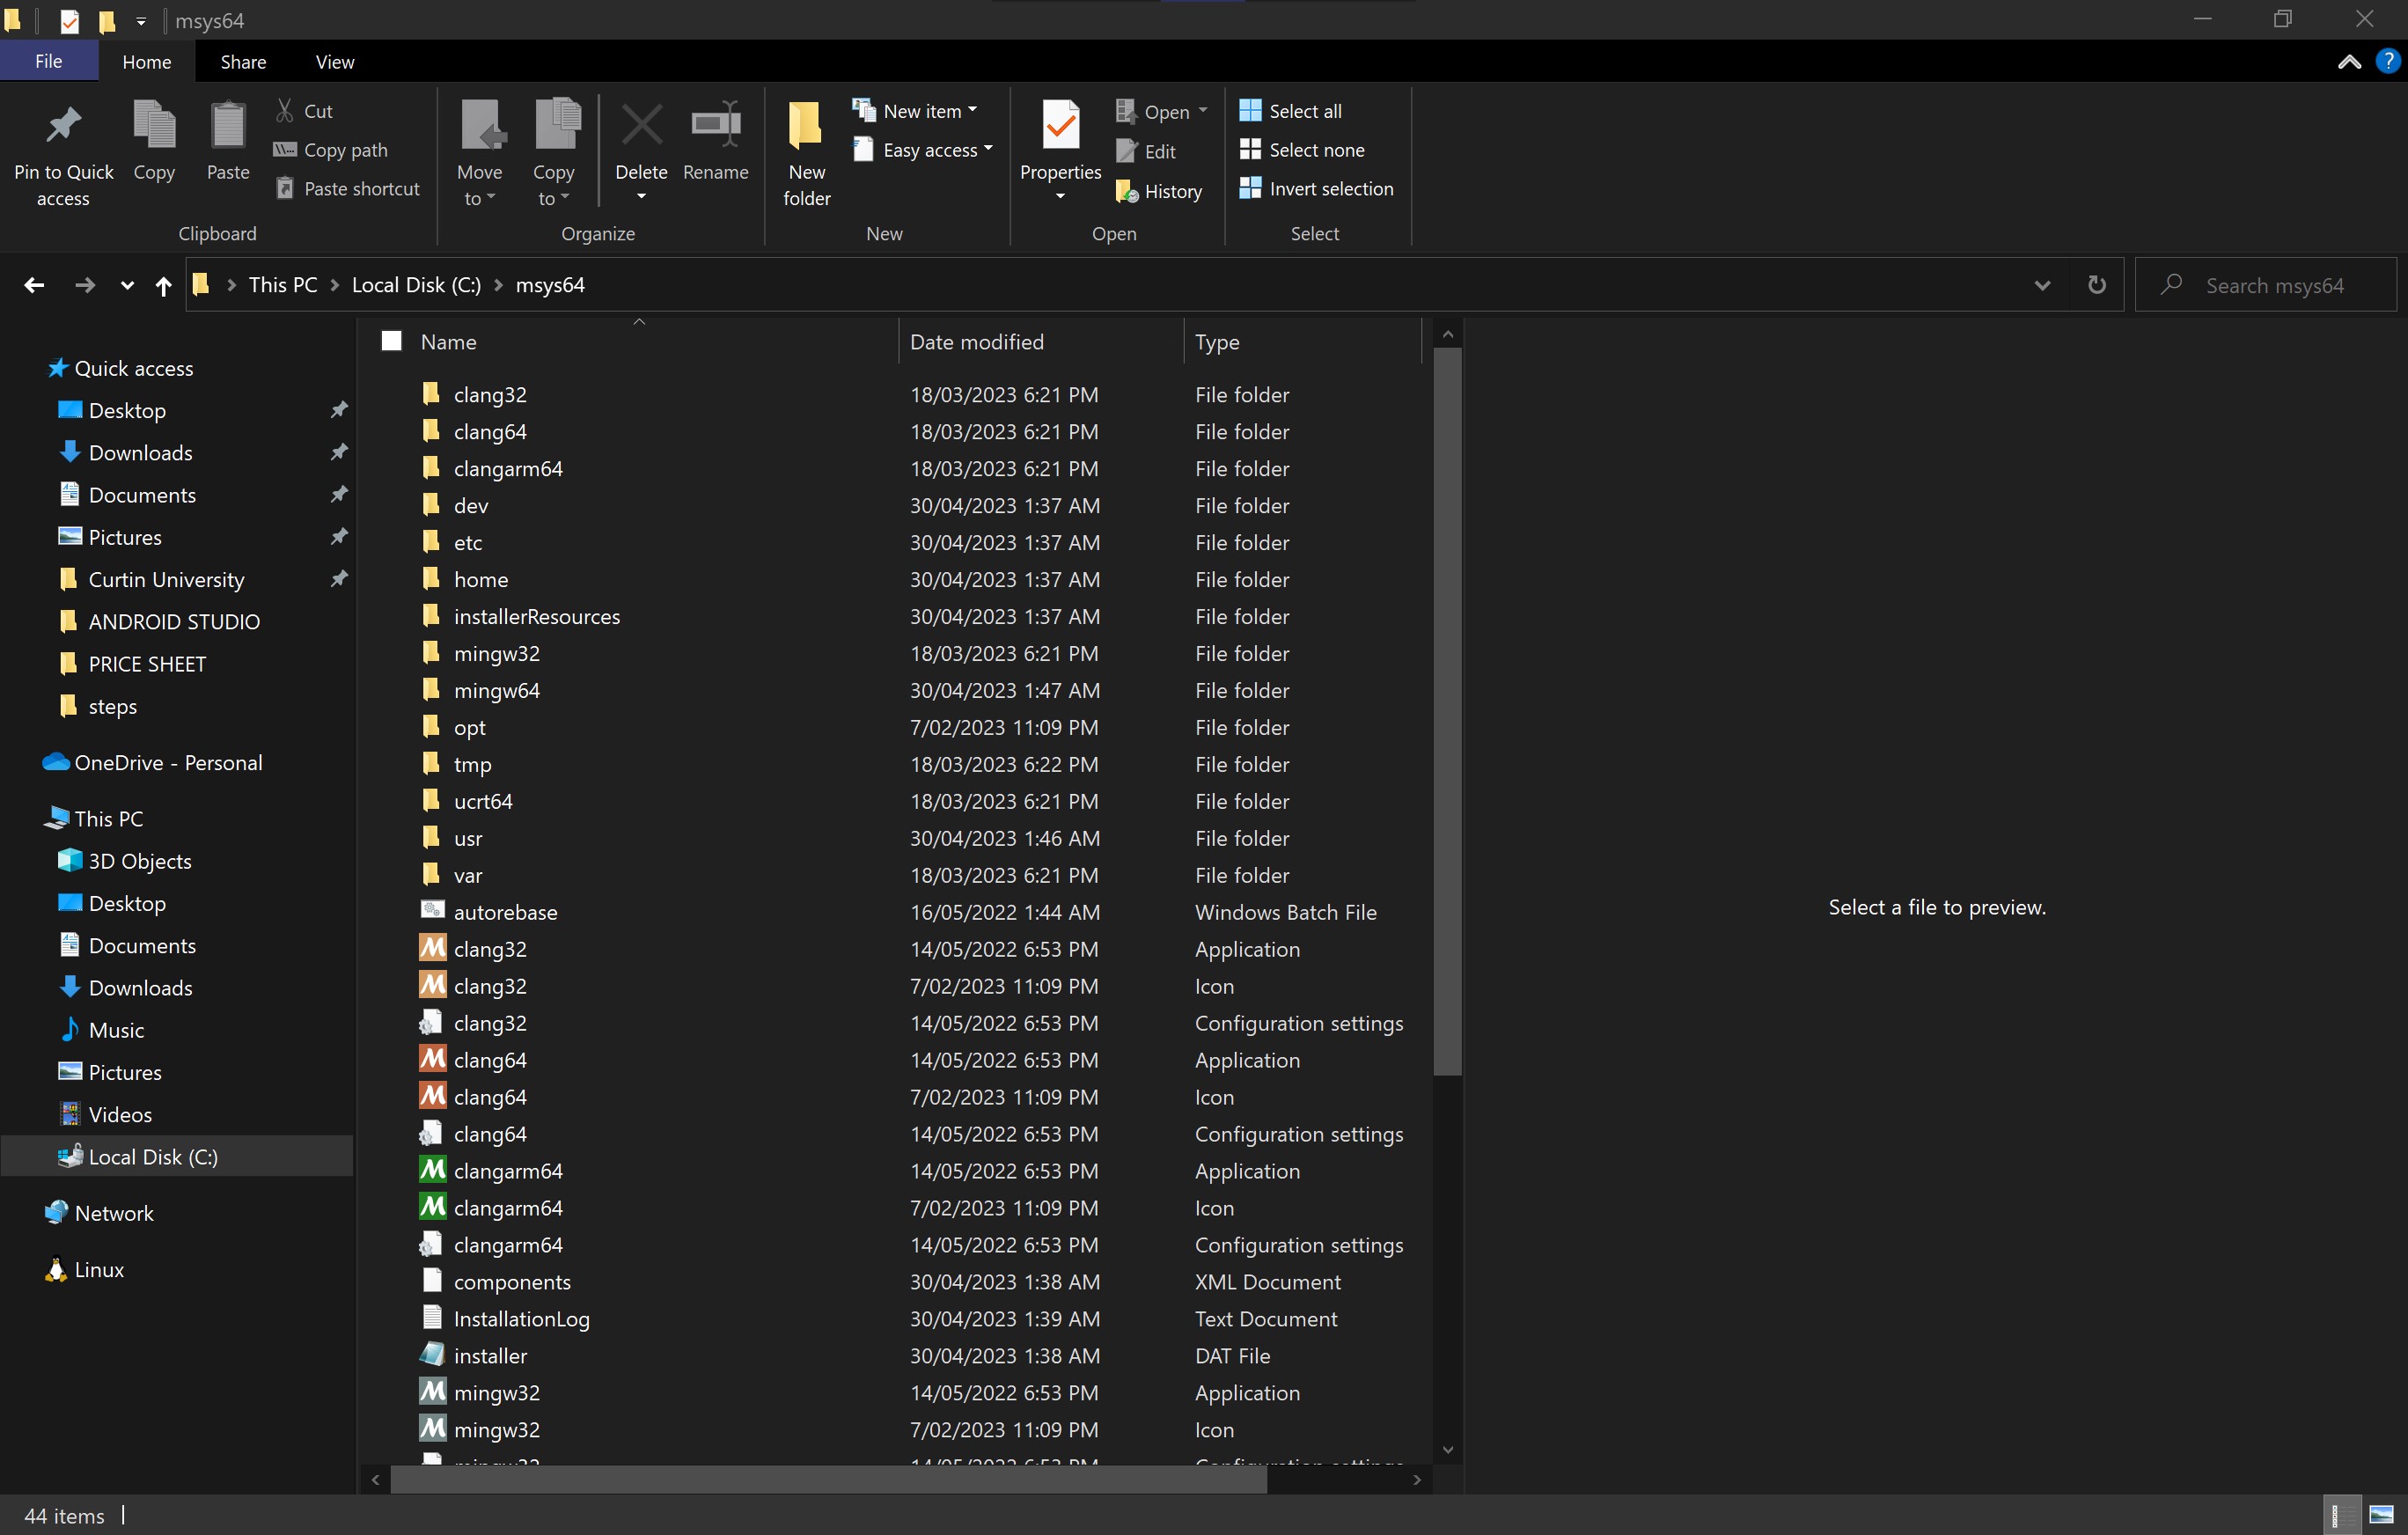Viewport: 2408px width, 1535px height.
Task: Switch to the Home tab
Action: 146,61
